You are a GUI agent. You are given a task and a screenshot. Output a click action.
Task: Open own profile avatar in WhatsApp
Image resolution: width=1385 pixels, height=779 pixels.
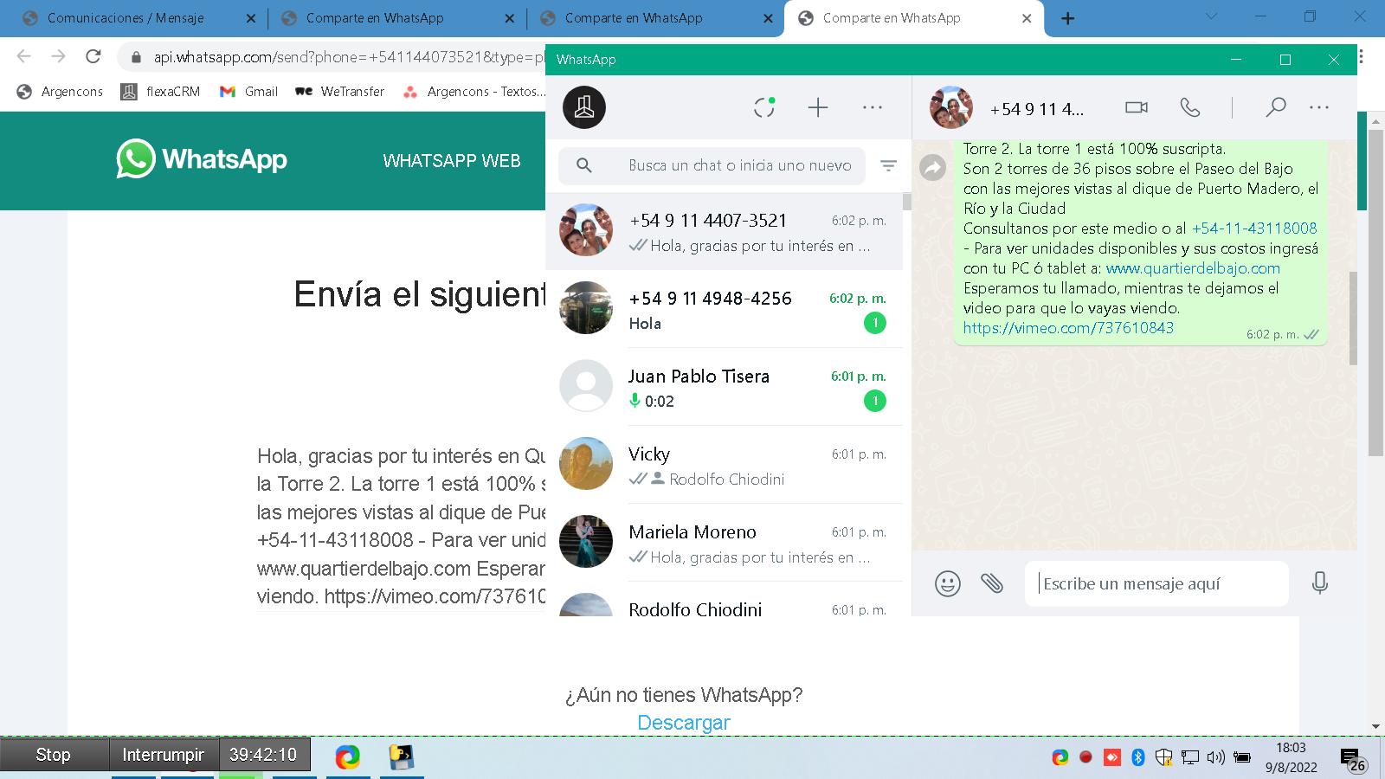click(x=584, y=107)
